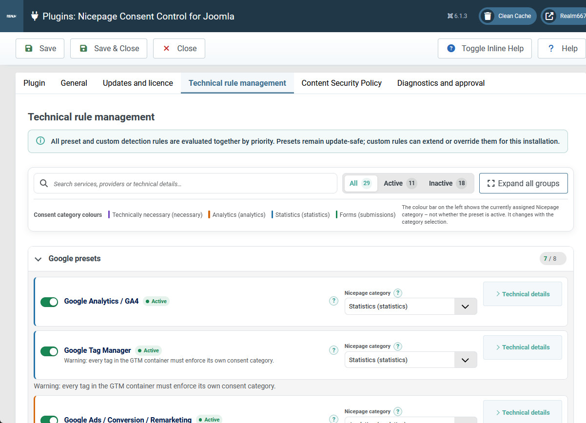Click the info icon in the alert banner
This screenshot has height=423, width=586.
pos(41,141)
